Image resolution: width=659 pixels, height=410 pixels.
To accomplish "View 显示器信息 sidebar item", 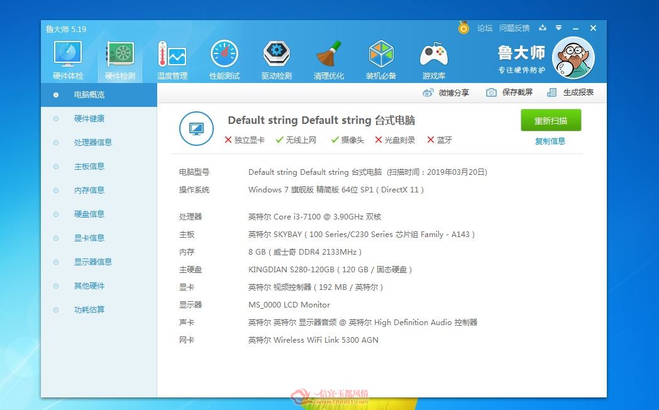I will coord(99,262).
